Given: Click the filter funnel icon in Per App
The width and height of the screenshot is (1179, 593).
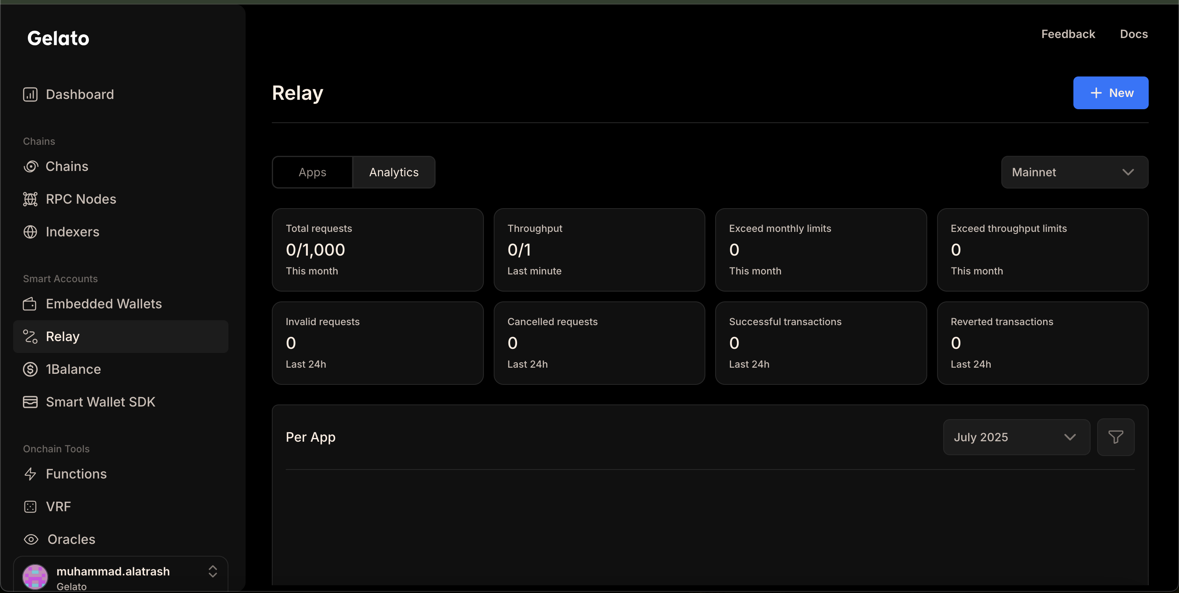Looking at the screenshot, I should [x=1116, y=437].
